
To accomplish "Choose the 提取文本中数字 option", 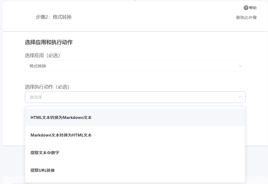I will pyautogui.click(x=135, y=153).
